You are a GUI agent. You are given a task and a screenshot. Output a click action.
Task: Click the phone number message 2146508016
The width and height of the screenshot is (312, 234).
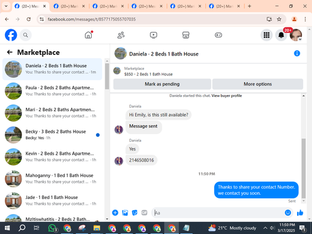tap(142, 160)
